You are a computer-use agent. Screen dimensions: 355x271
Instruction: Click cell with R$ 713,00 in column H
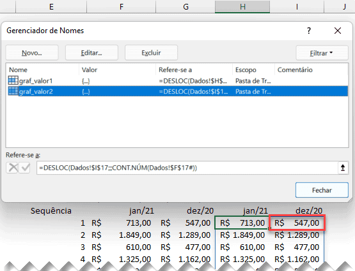[242, 223]
